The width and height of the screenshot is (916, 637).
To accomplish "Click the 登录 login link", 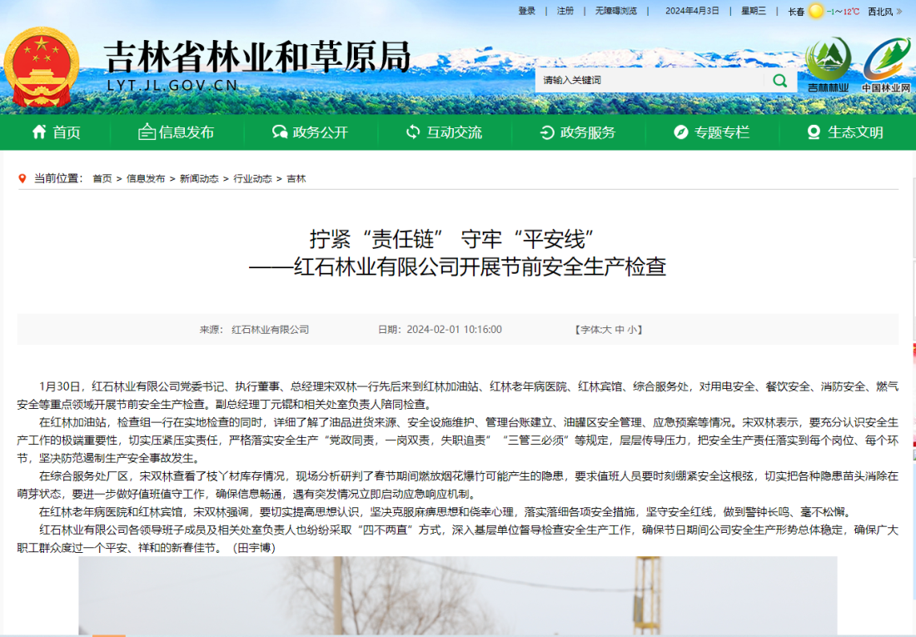I will [x=527, y=11].
